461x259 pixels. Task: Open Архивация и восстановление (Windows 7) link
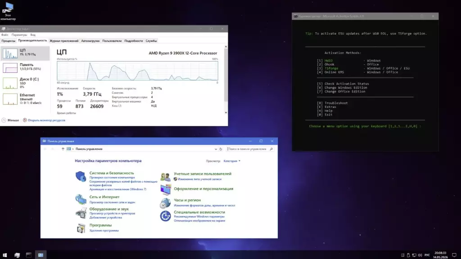[x=118, y=189]
